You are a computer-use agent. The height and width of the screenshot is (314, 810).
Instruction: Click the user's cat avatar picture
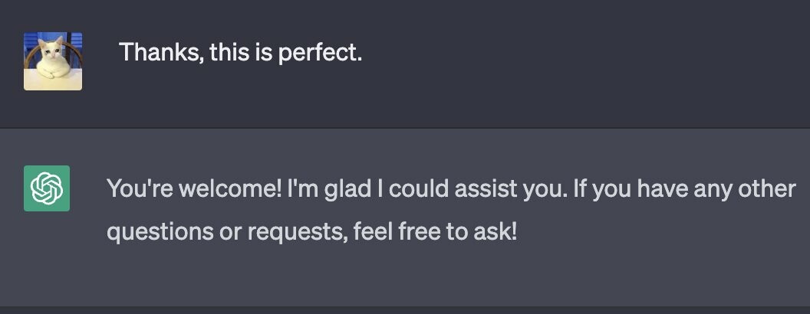[x=53, y=61]
